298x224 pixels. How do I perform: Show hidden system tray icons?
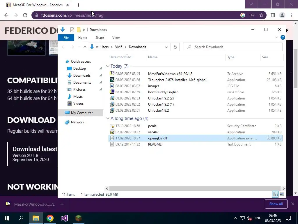[235, 218]
